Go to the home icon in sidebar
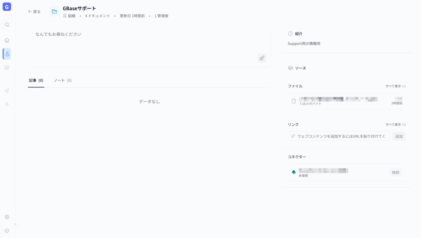Image resolution: width=421 pixels, height=238 pixels. pos(7,40)
